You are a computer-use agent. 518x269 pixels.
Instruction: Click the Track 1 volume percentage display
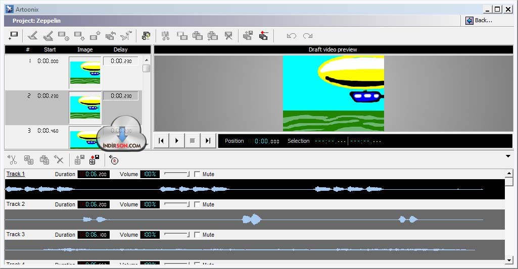point(150,174)
